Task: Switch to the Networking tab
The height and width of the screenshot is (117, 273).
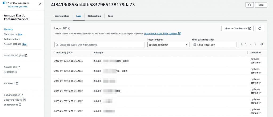Action: (x=94, y=16)
